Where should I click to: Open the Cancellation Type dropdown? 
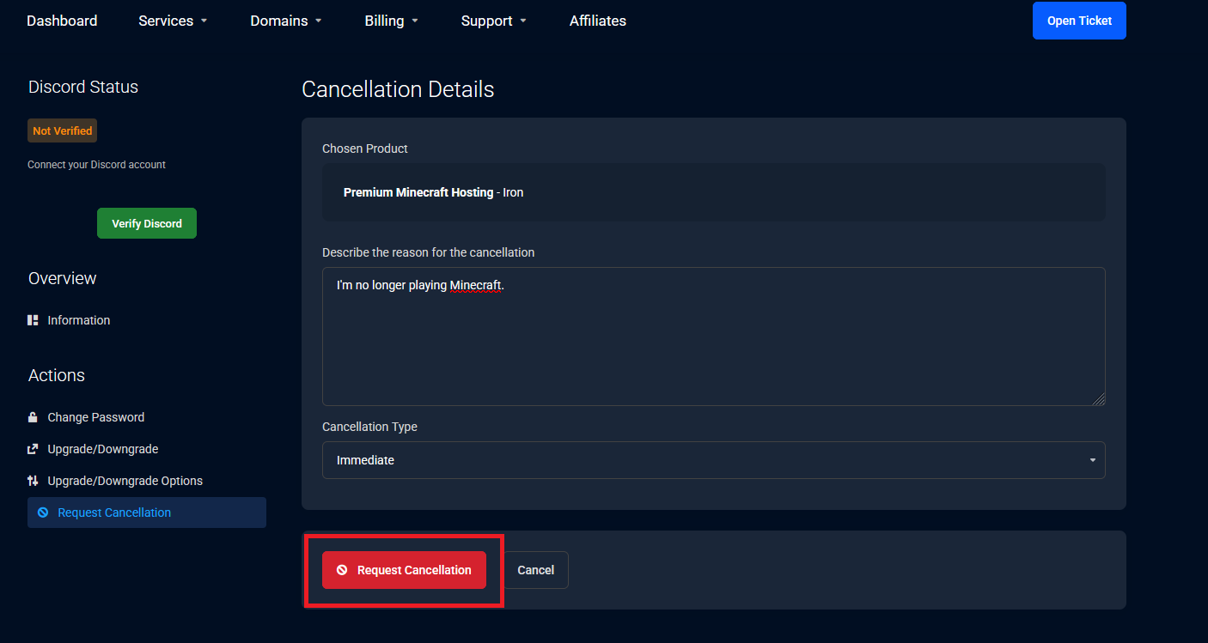(x=713, y=460)
